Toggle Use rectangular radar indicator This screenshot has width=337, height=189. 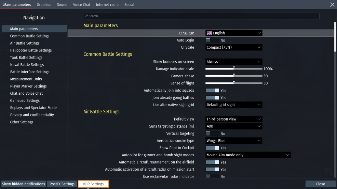tap(212, 176)
